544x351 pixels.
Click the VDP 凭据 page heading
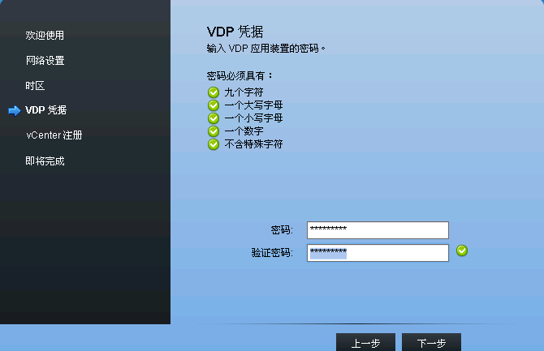coord(235,32)
